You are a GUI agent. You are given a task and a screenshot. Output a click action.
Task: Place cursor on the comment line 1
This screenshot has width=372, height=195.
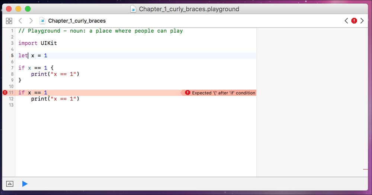click(100, 31)
